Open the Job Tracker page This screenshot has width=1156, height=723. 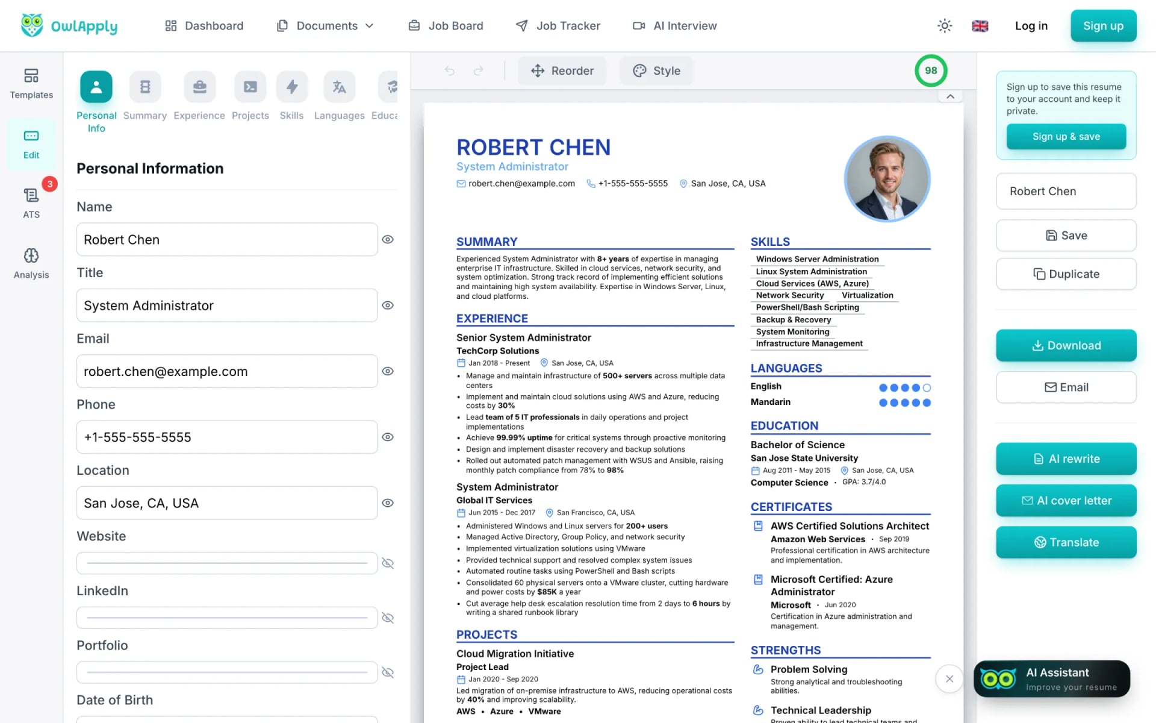[558, 26]
